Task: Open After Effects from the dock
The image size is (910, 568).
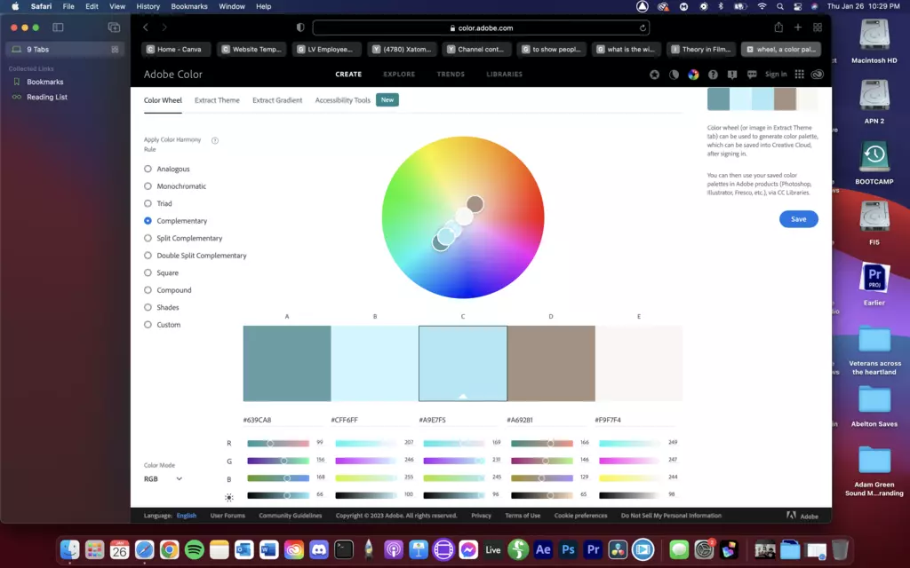Action: [x=543, y=549]
